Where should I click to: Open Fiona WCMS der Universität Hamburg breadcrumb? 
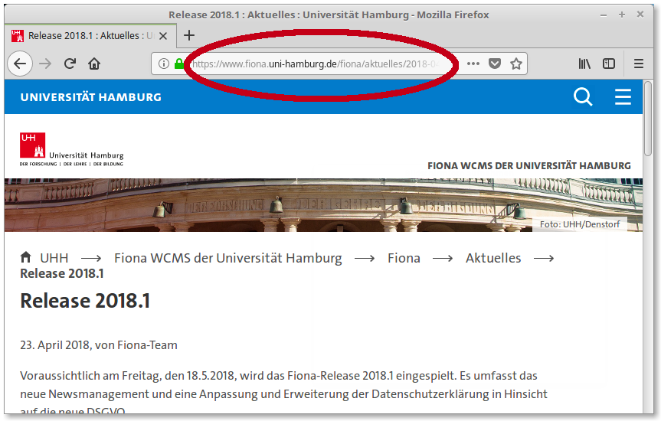pos(228,258)
